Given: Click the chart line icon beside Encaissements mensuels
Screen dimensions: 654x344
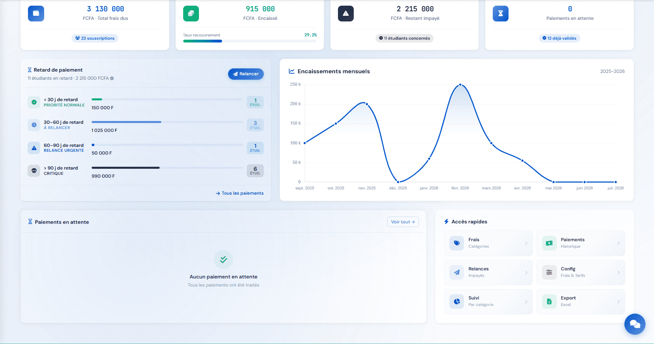Looking at the screenshot, I should [291, 71].
